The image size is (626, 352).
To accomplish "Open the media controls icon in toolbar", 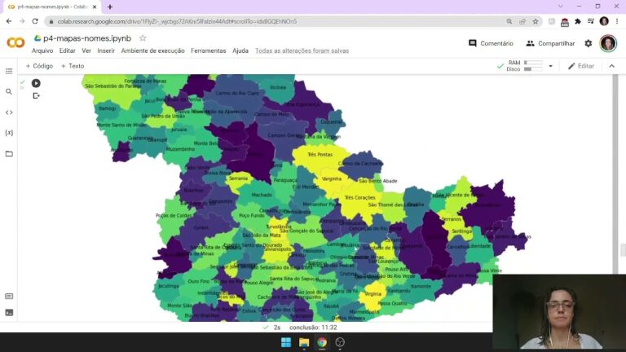I will (x=591, y=21).
